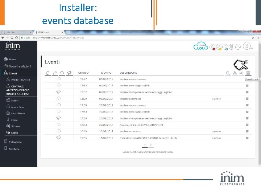Click the browser home button
261x196 pixels.
pyautogui.click(x=16, y=38)
